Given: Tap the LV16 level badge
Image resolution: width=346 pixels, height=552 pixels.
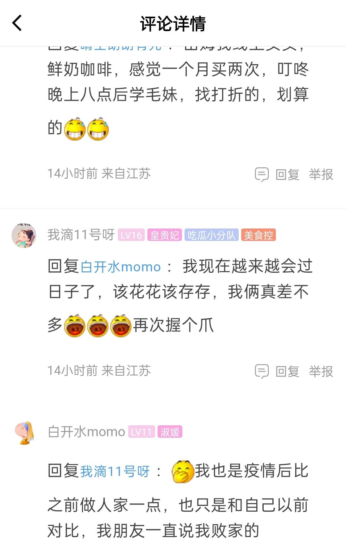Looking at the screenshot, I should tap(131, 235).
